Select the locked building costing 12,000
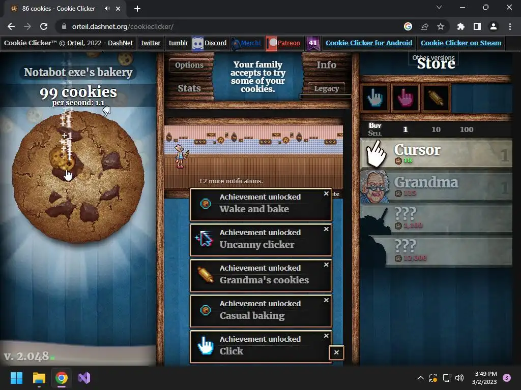The image size is (521, 390). [x=436, y=251]
